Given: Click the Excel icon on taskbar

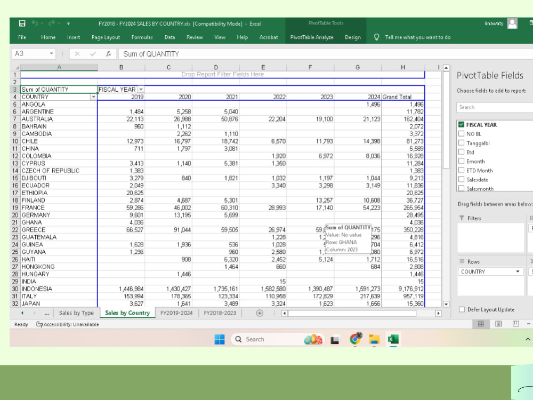Looking at the screenshot, I should point(393,339).
